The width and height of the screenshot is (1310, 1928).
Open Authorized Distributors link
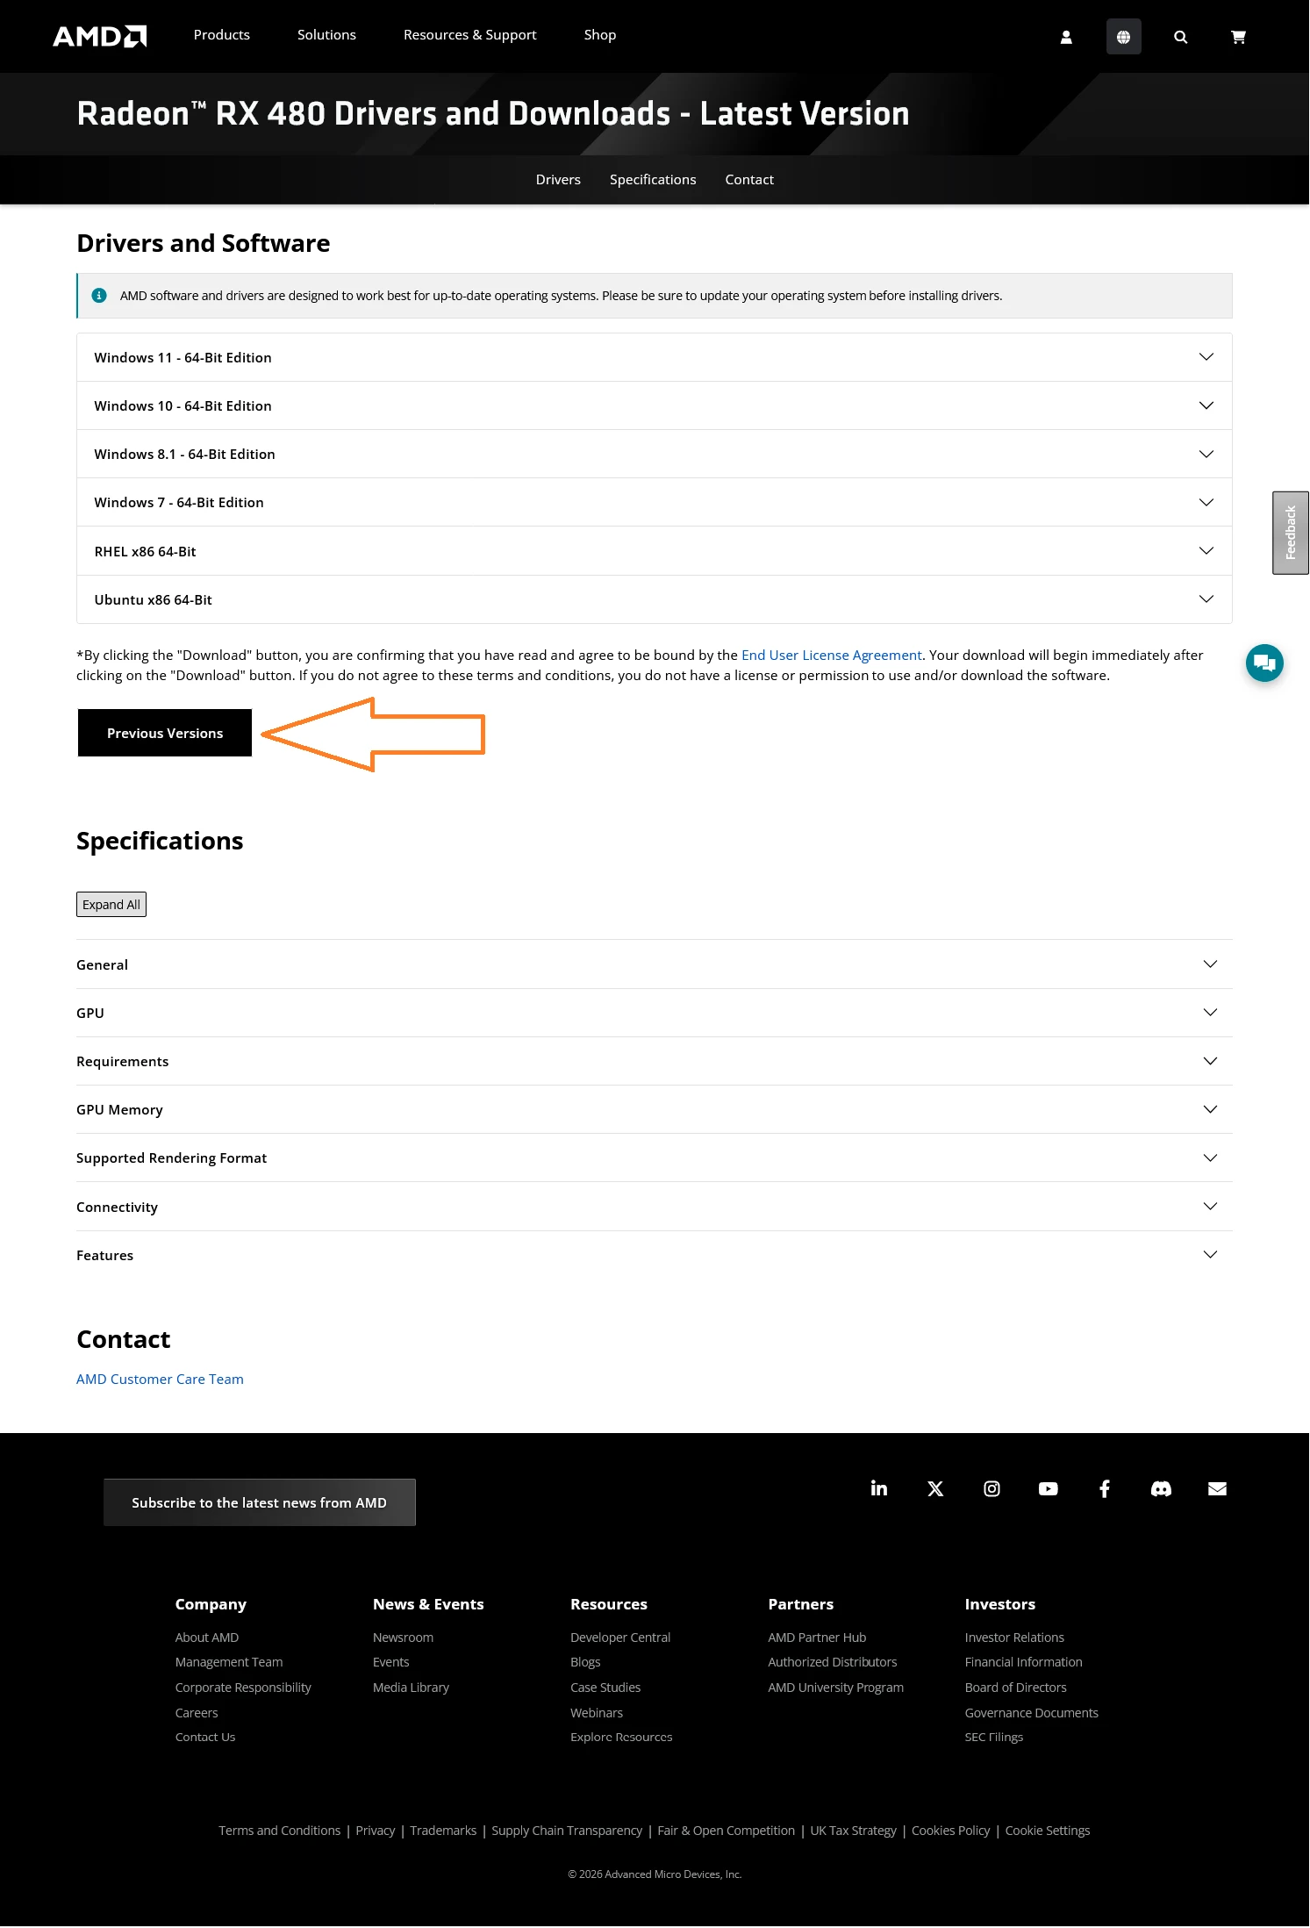point(833,1661)
